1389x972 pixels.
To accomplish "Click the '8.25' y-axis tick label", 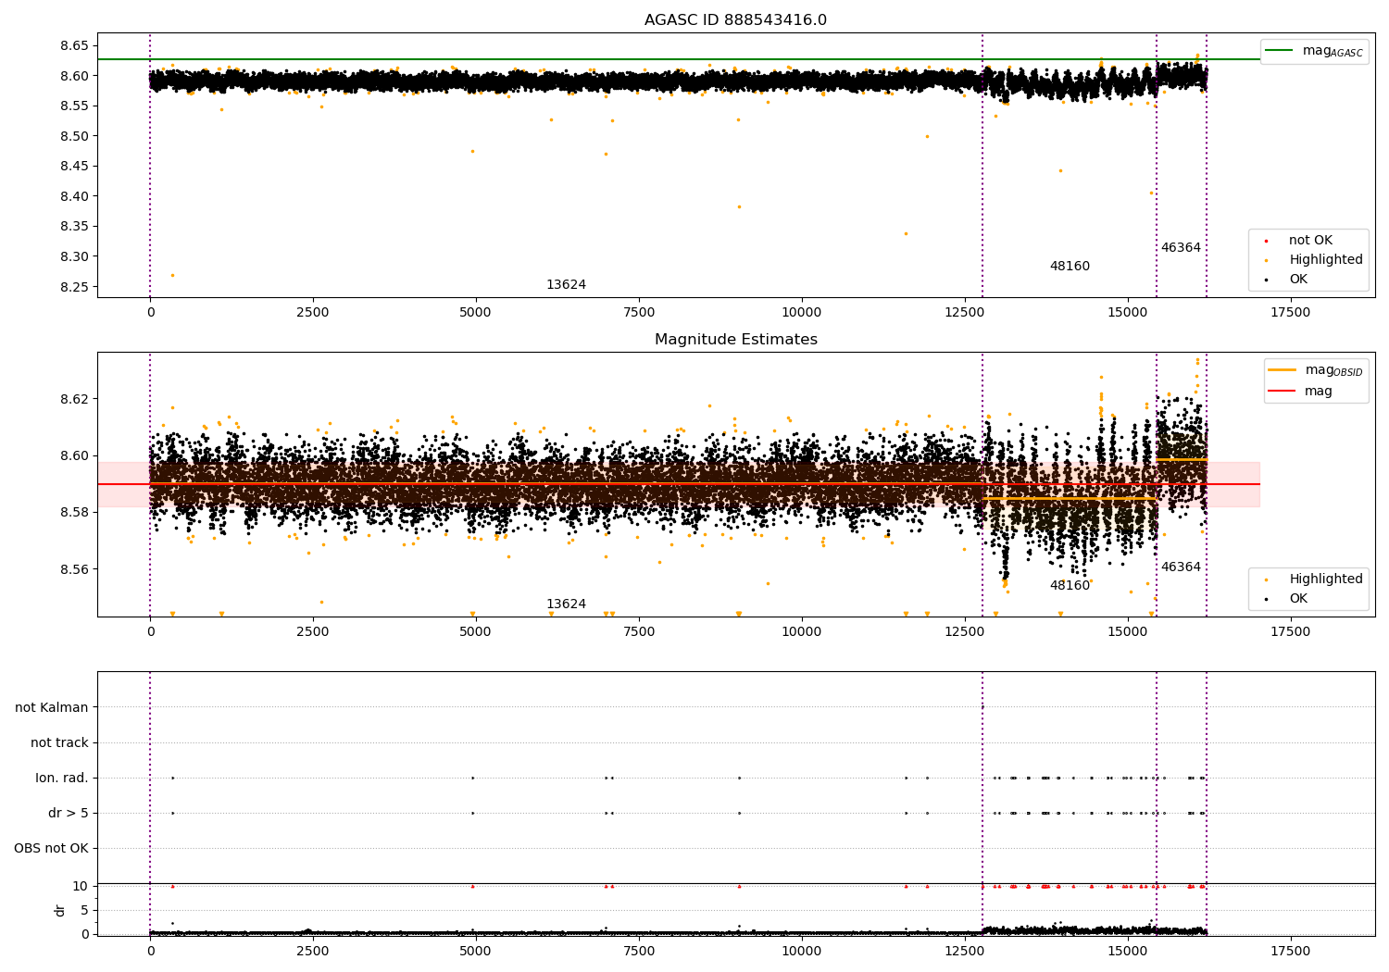I will [74, 287].
